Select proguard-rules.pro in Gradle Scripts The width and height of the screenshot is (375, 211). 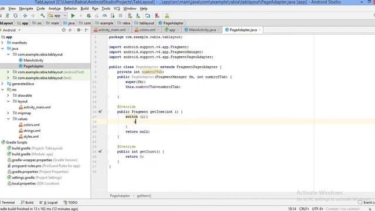click(x=44, y=166)
